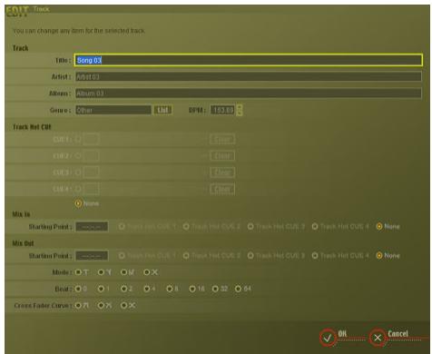This screenshot has height=354, width=432.
Task: Select None under Track Hot CUE
Action: [x=78, y=203]
